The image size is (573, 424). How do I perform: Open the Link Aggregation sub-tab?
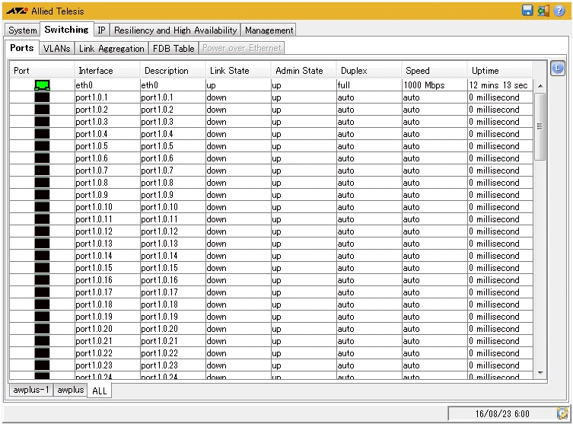pos(111,48)
